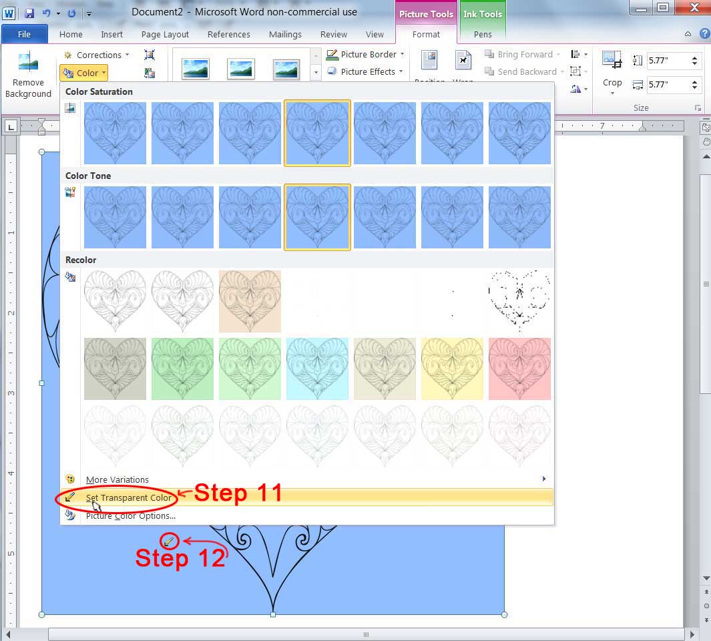Open the Size dialog box launcher
The height and width of the screenshot is (641, 711).
[698, 108]
